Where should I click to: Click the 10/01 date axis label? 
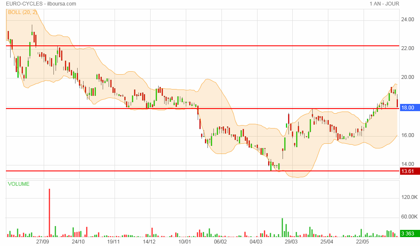pos(185,242)
